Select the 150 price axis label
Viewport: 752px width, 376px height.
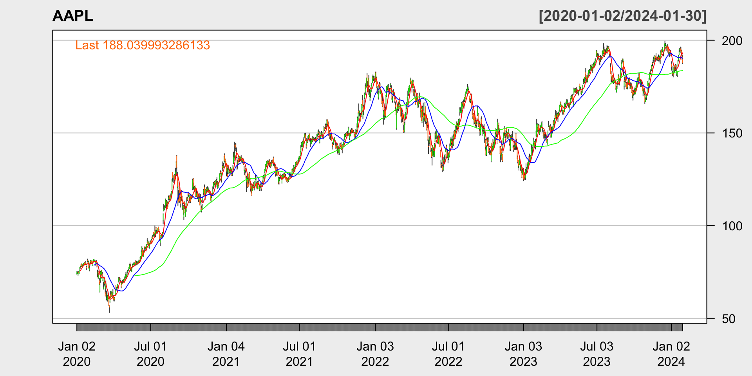tap(731, 134)
